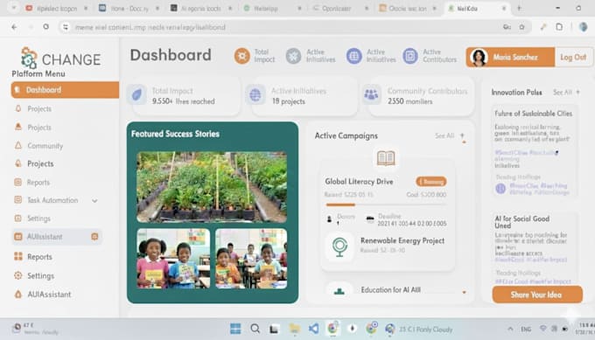This screenshot has width=595, height=340.
Task: Open the garden success story photo
Action: pyautogui.click(x=212, y=187)
